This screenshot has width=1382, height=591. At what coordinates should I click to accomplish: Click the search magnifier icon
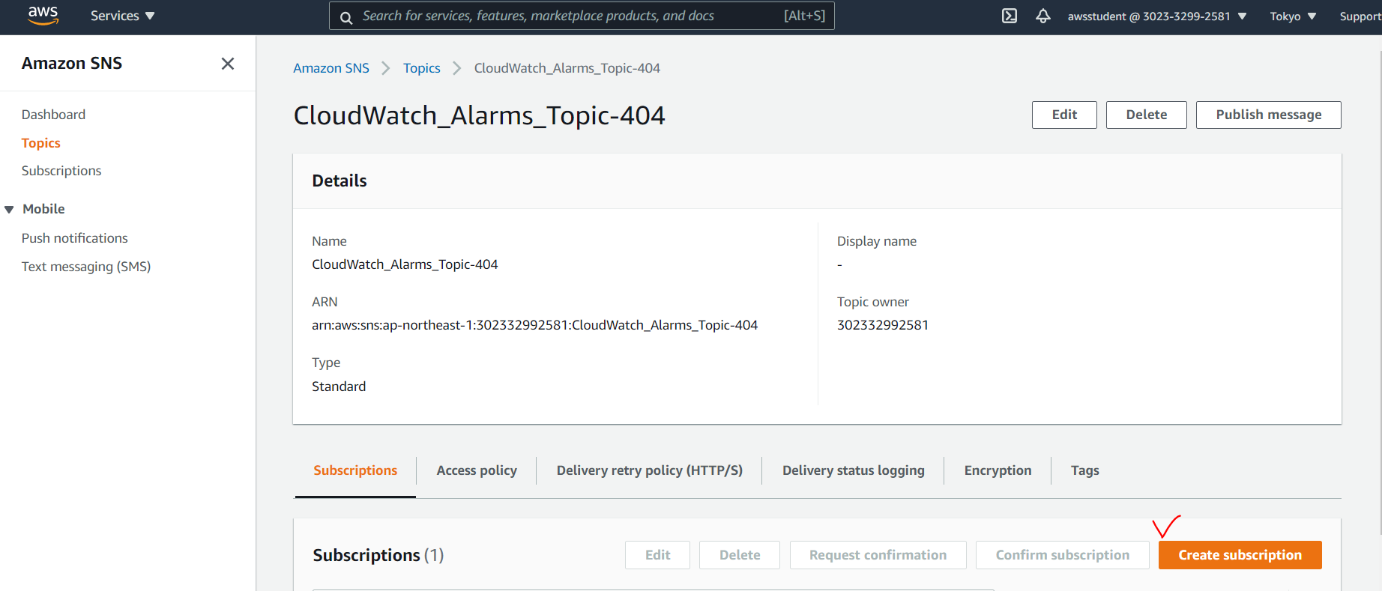coord(346,17)
